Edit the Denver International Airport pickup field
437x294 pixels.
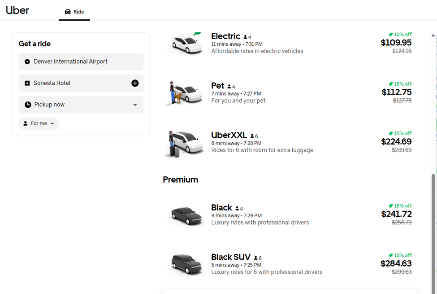(81, 61)
